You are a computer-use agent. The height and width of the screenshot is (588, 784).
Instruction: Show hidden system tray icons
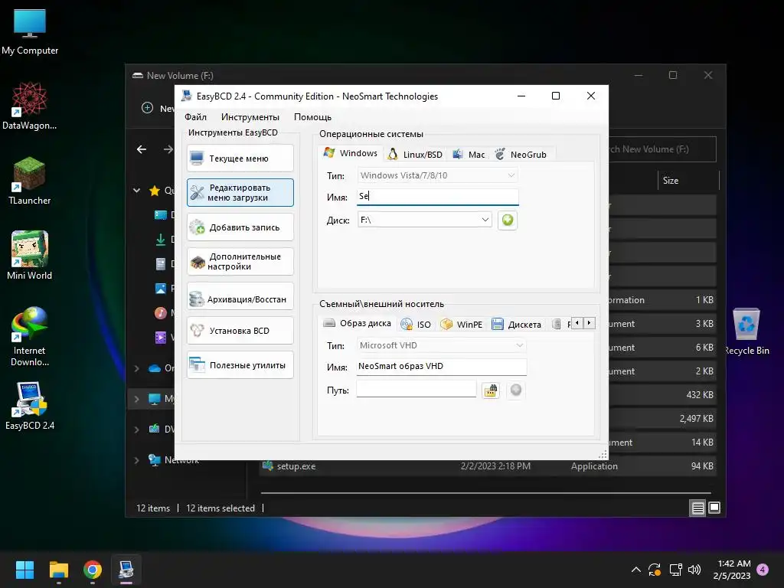[636, 570]
